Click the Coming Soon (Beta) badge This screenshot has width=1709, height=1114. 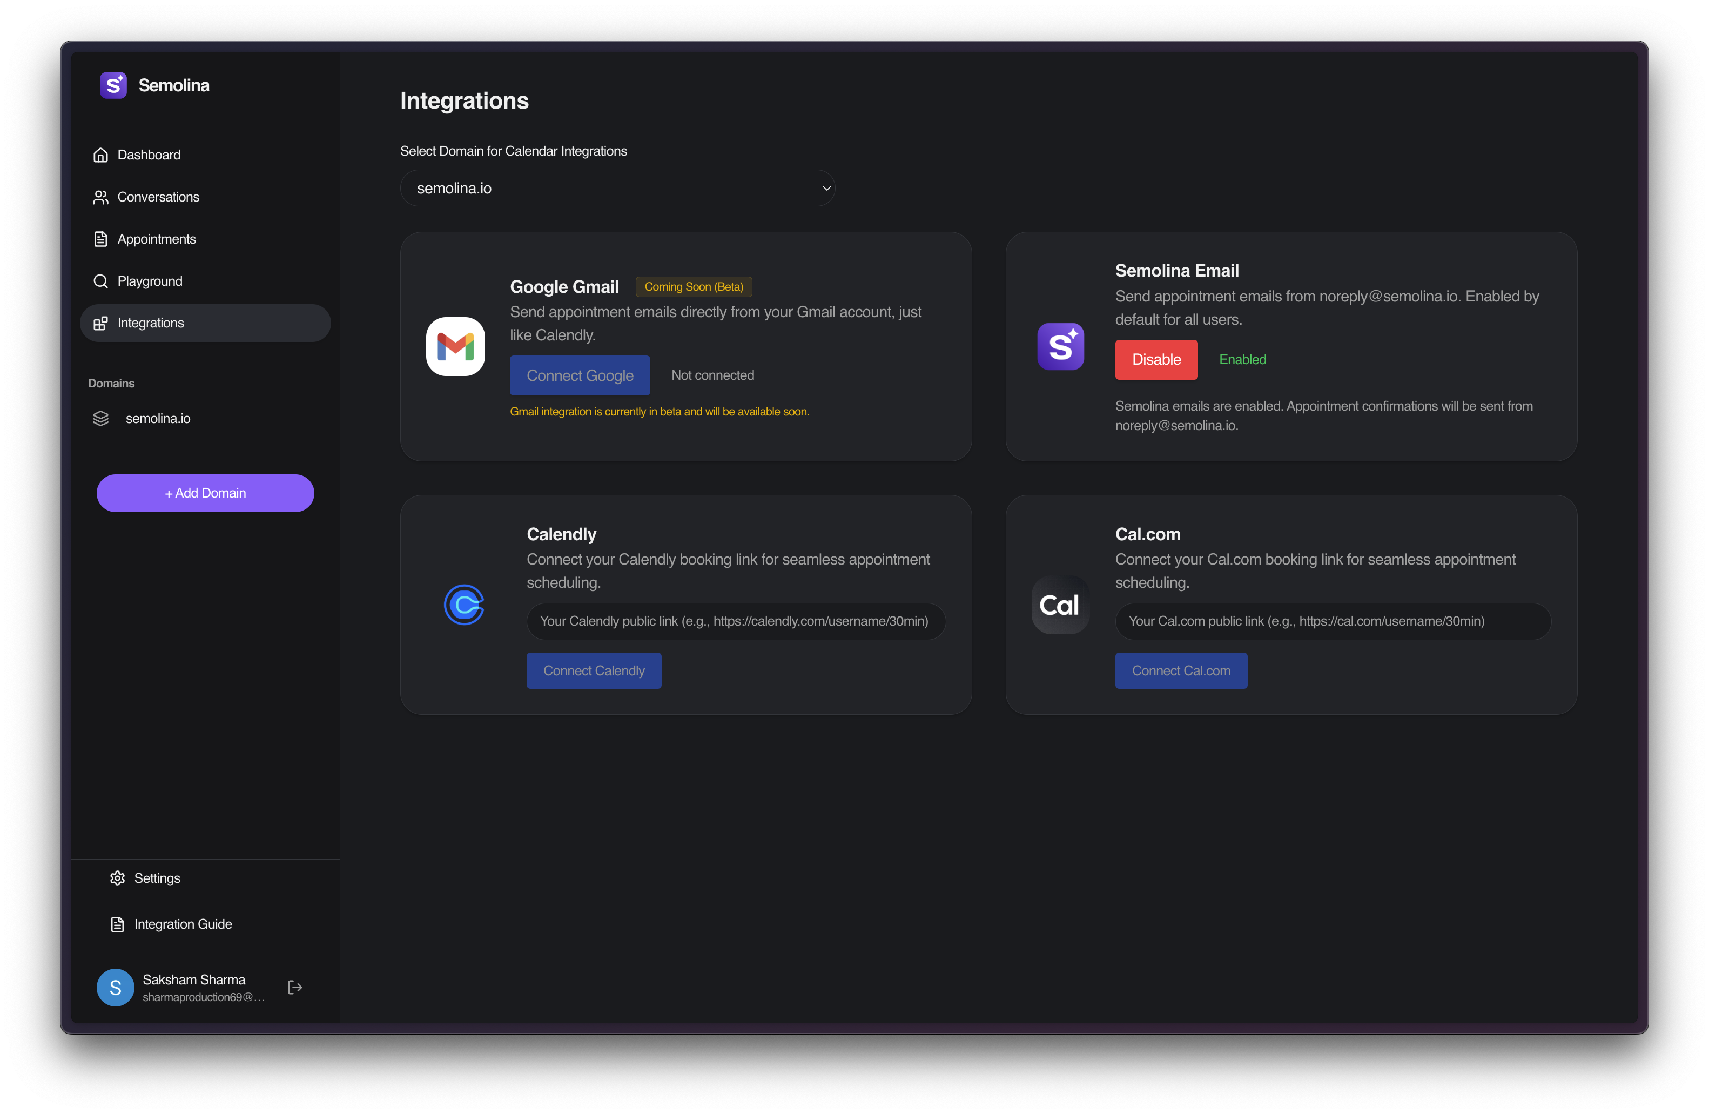pos(694,287)
